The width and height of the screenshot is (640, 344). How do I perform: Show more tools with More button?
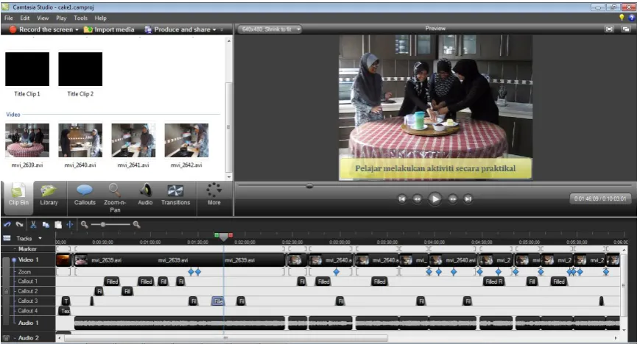214,195
